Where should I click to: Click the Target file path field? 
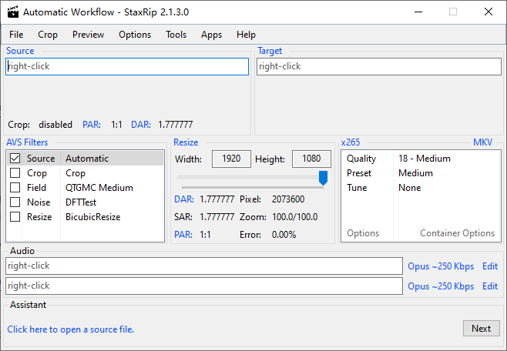tap(378, 67)
